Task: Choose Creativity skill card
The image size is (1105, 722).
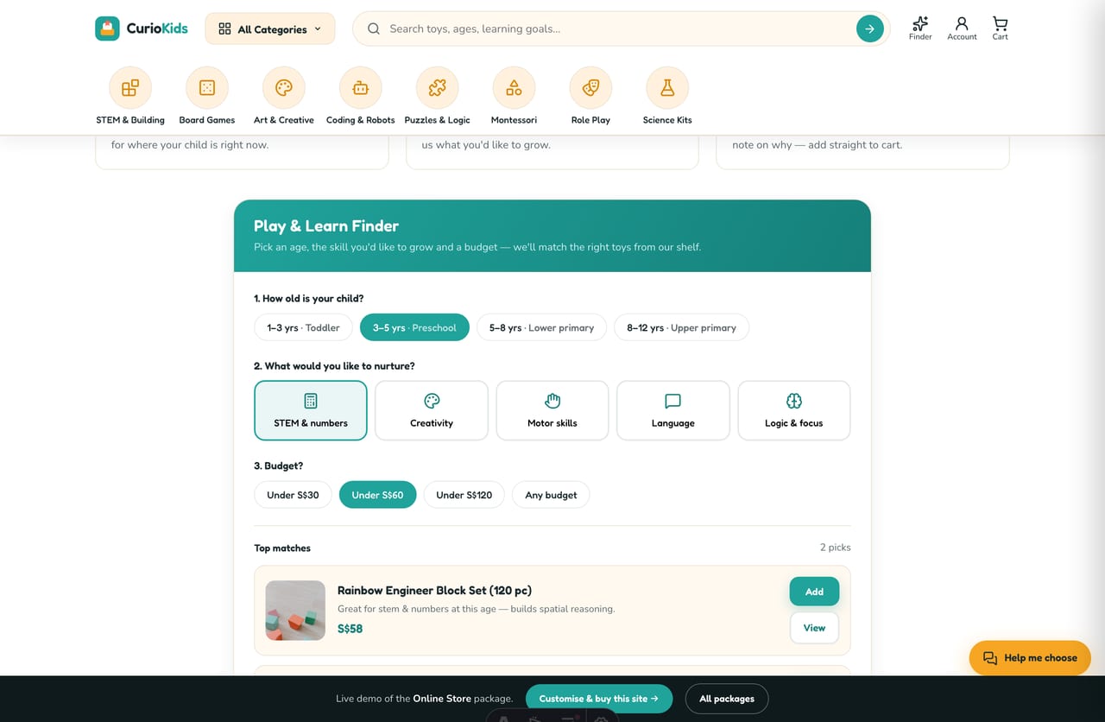Action: [x=432, y=410]
